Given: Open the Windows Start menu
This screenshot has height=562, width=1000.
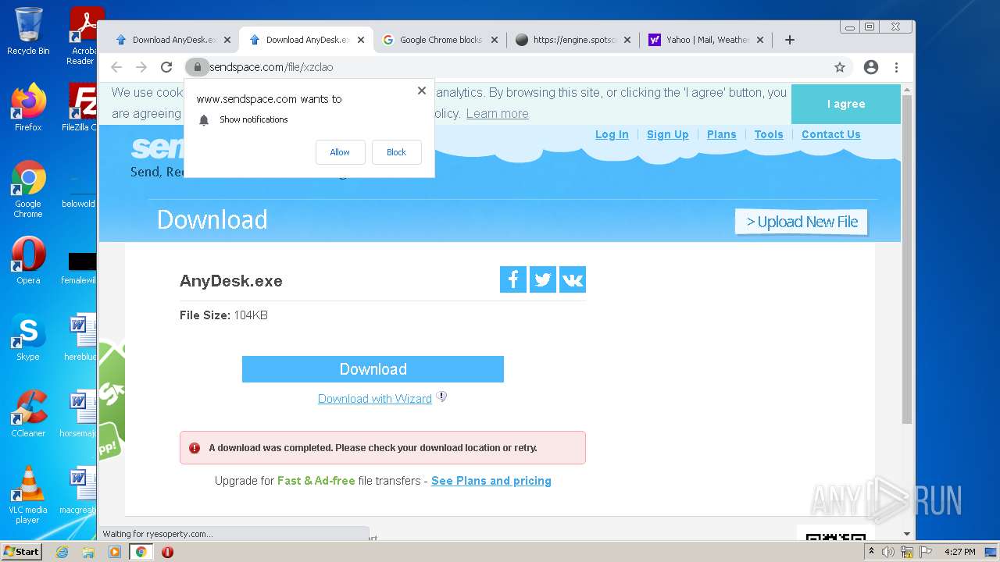Looking at the screenshot, I should [22, 552].
